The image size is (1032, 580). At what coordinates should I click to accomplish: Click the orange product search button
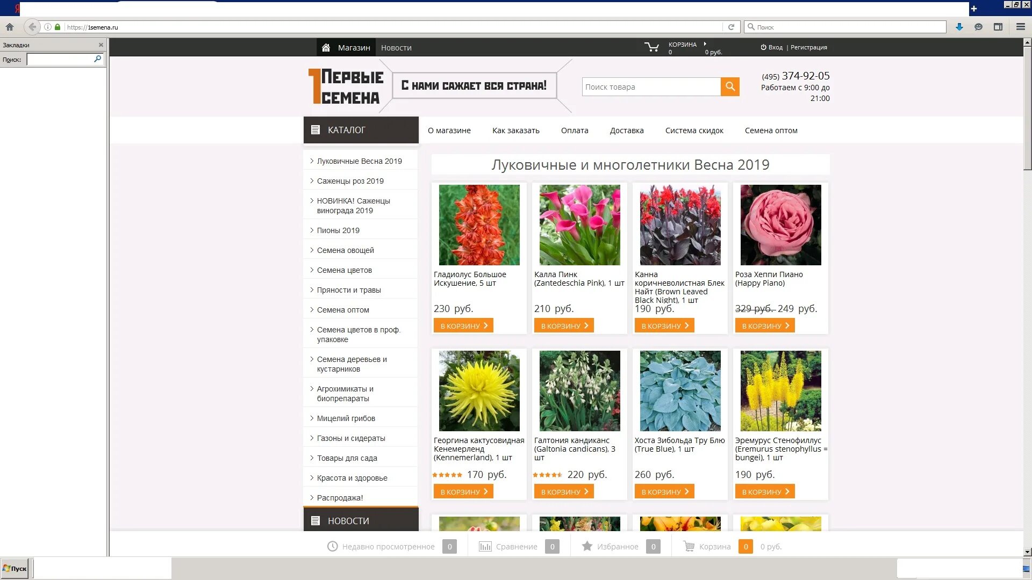click(730, 86)
